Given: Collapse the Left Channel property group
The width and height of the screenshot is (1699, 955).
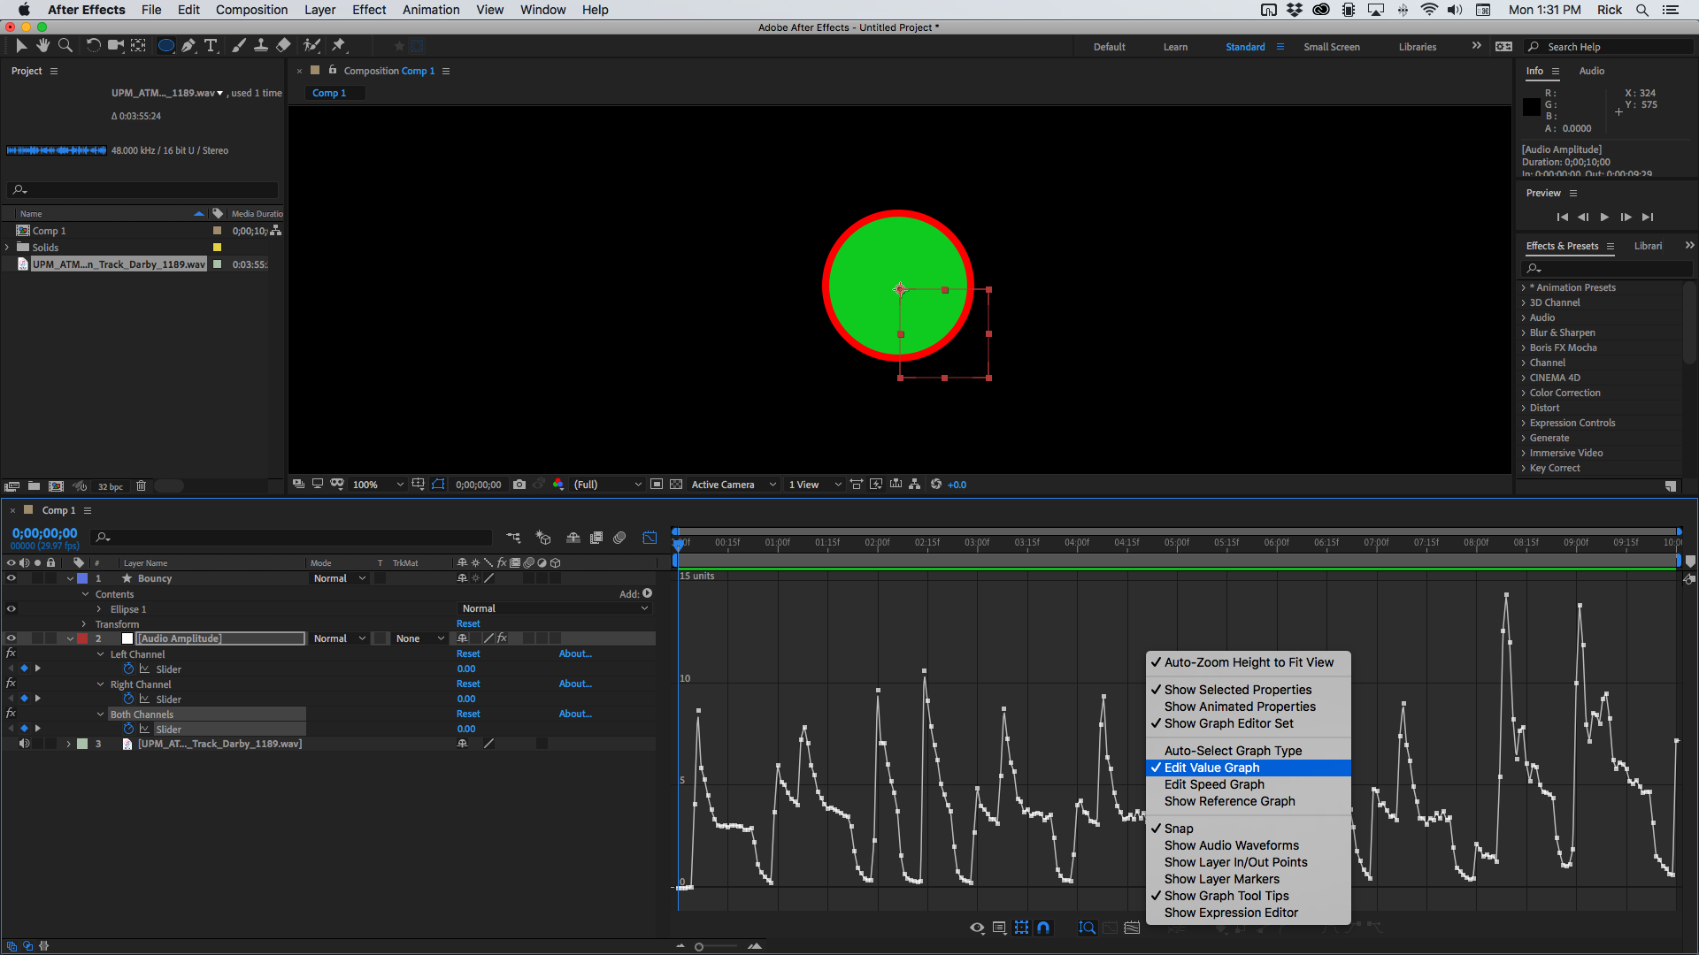Looking at the screenshot, I should pos(99,653).
